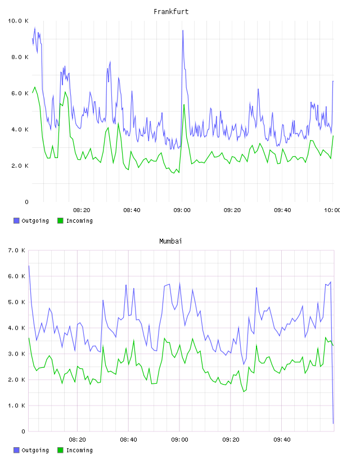
Task: Click the Mumbai Incoming green legend swatch
Action: point(60,450)
